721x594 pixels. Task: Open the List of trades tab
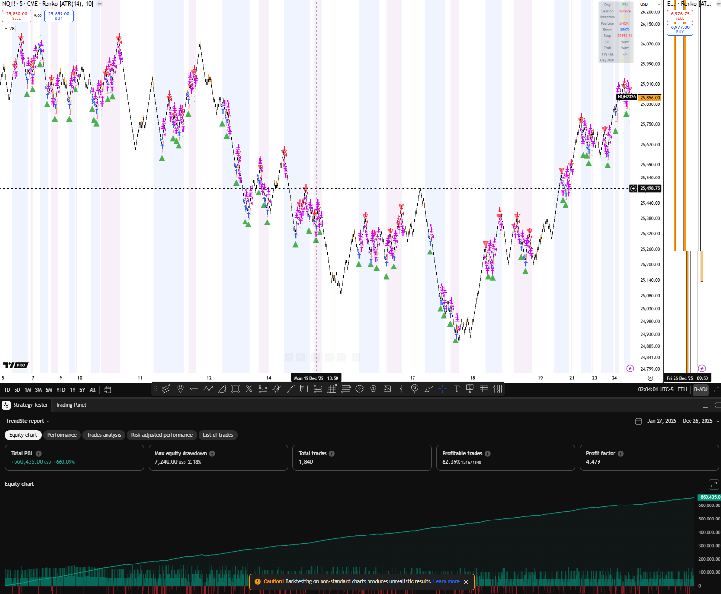pyautogui.click(x=218, y=435)
